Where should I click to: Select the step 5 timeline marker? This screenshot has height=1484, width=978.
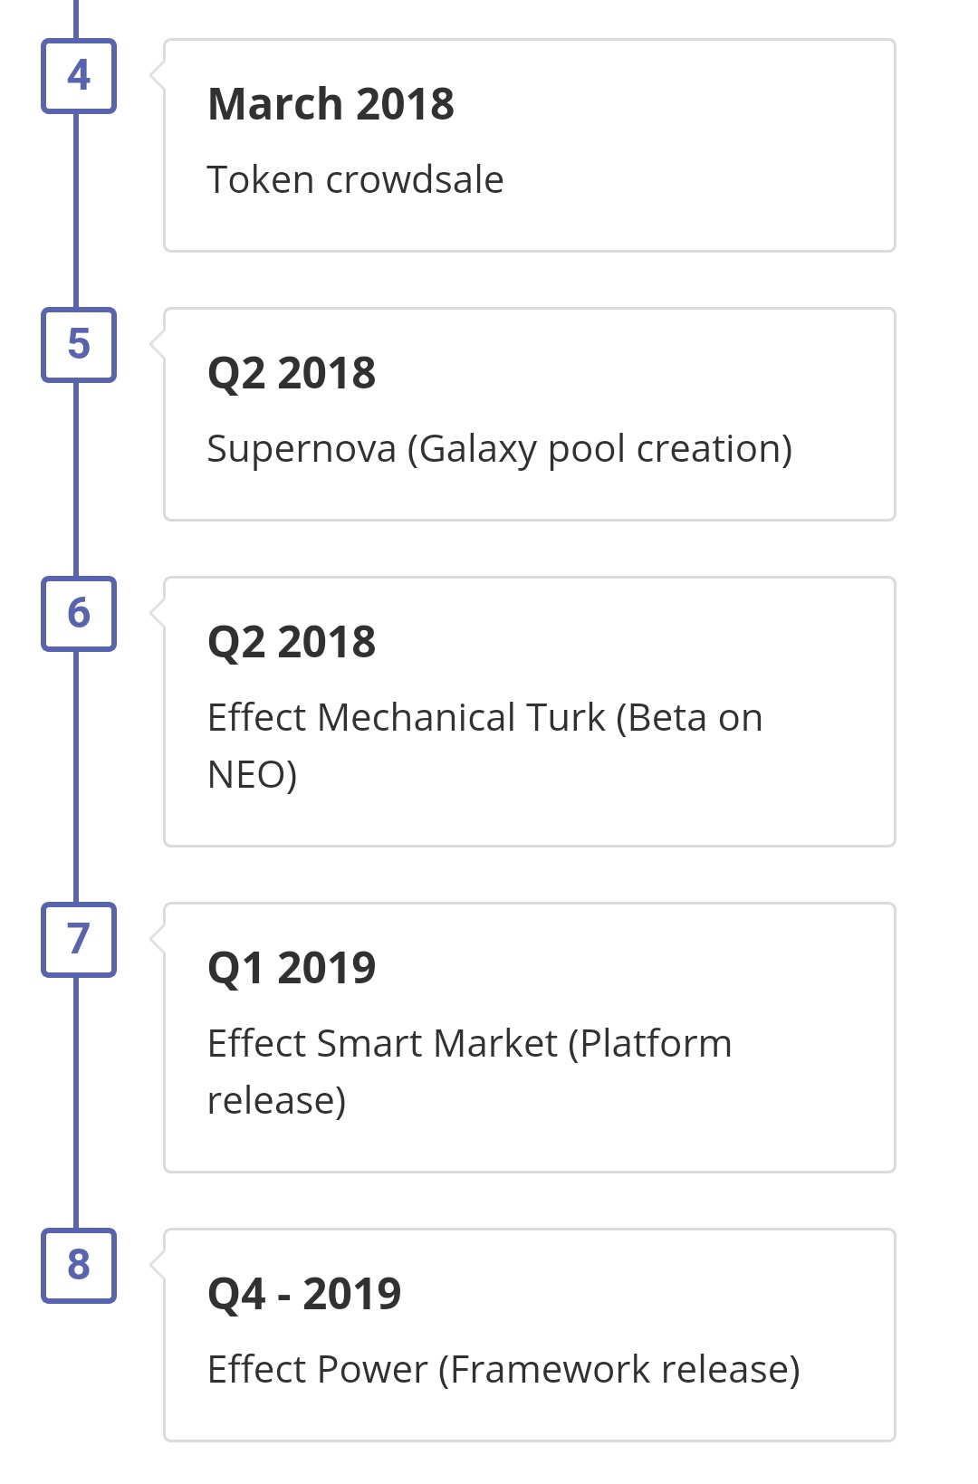click(79, 345)
